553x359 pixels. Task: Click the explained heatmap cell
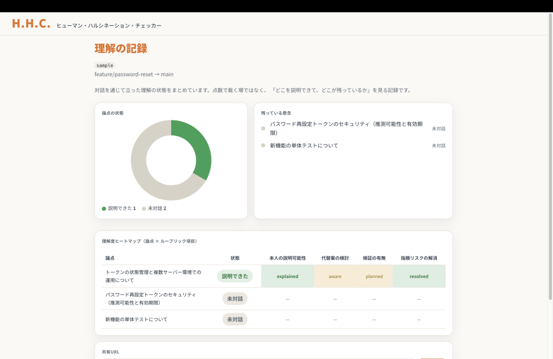click(287, 276)
